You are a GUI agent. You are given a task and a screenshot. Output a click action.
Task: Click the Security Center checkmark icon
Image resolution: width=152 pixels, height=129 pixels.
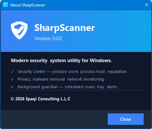pyautogui.click(x=12, y=71)
